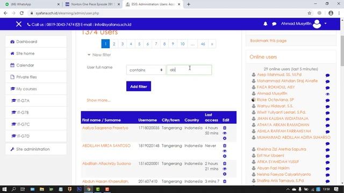The width and height of the screenshot is (344, 193).
Task: Open IT-G7C course in sidebar
Action: [x=36, y=124]
